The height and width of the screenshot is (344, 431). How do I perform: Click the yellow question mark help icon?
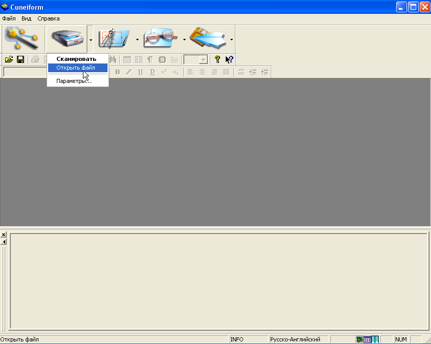pos(218,59)
